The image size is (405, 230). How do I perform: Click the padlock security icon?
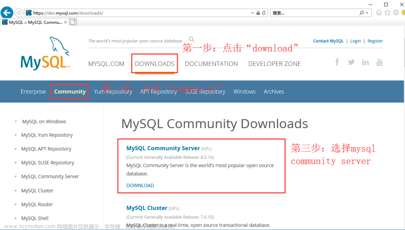coord(258,13)
